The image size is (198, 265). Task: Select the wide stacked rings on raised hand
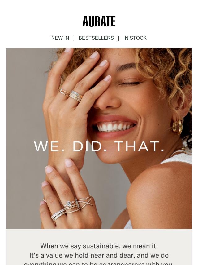click(x=76, y=96)
